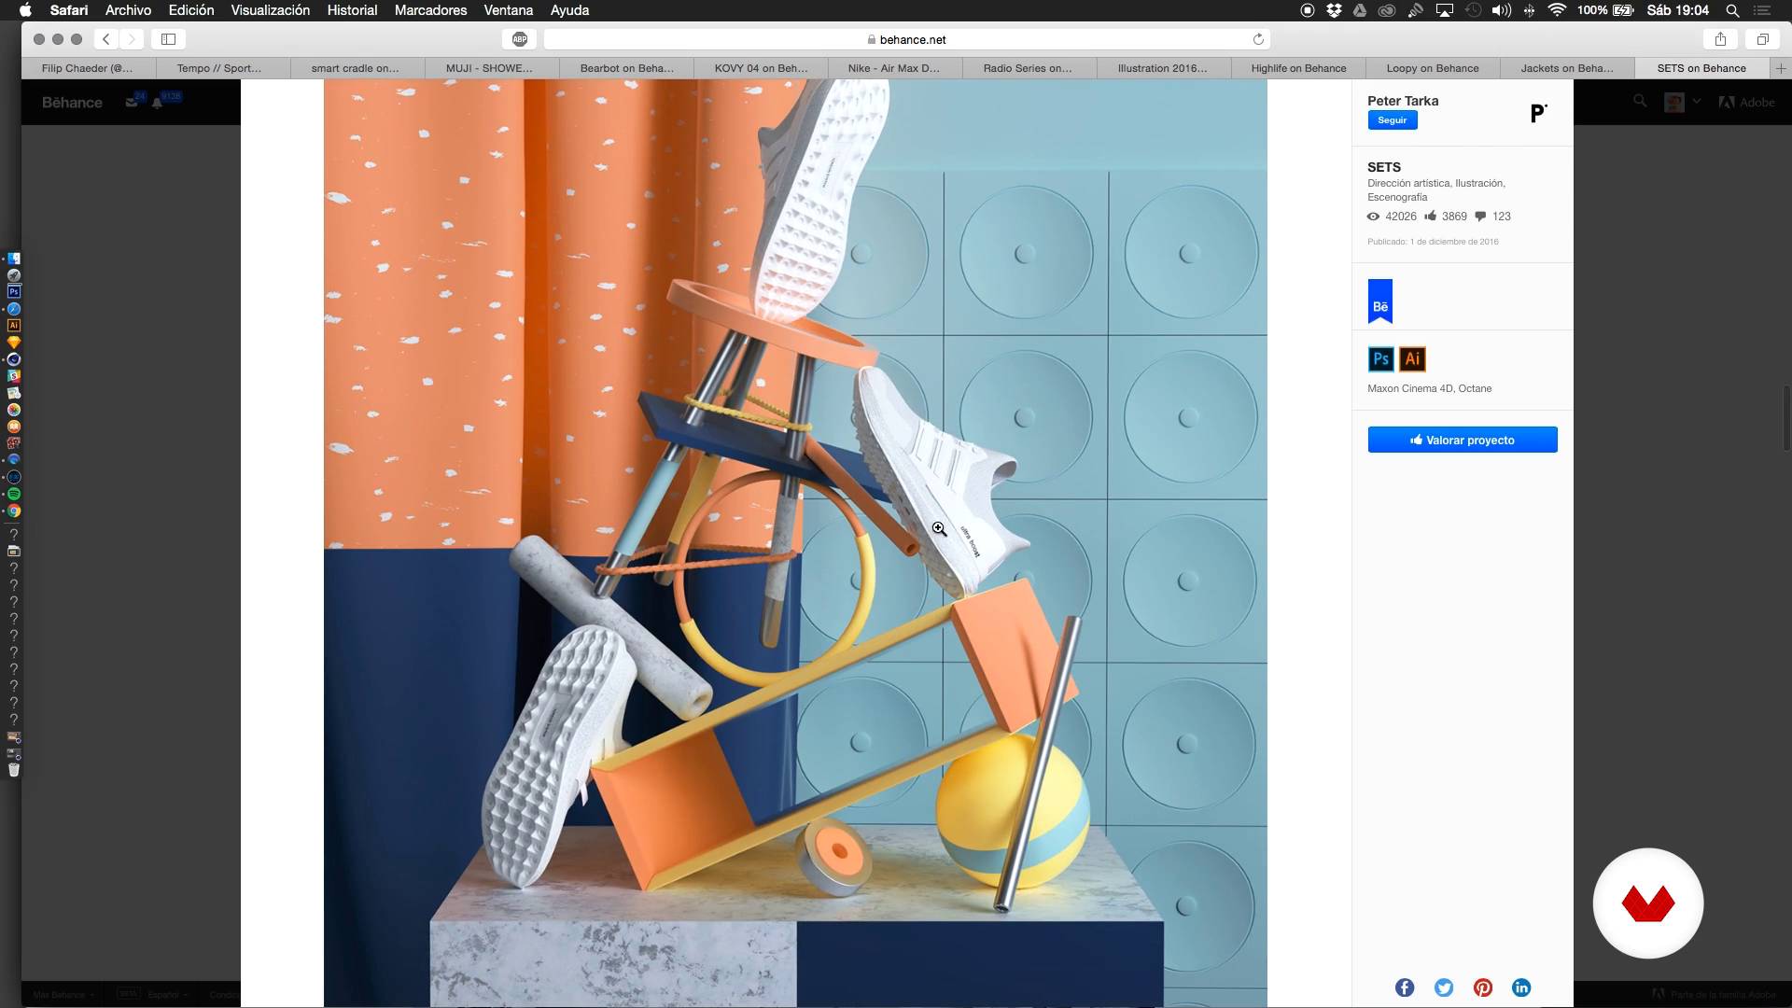Click the Valorar proyecto button
1792x1008 pixels.
pyautogui.click(x=1463, y=440)
